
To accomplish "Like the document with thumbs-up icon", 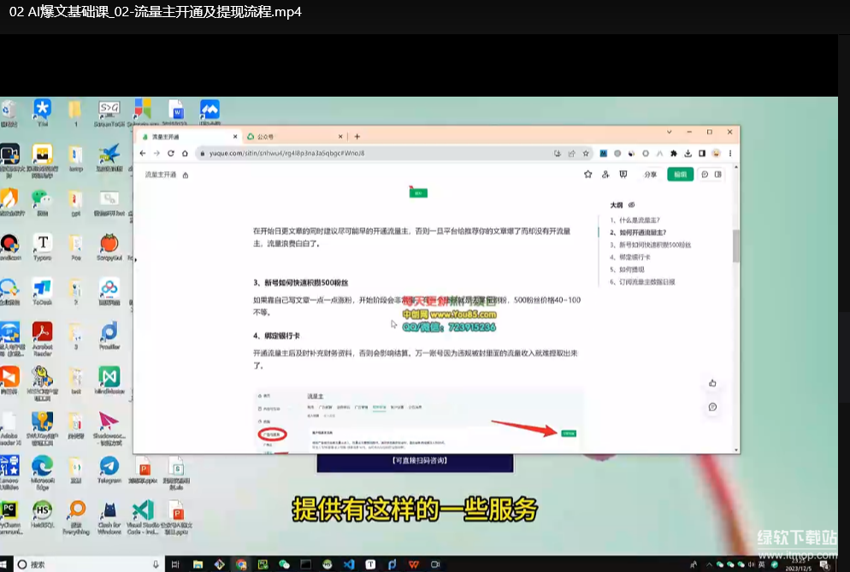I will 712,383.
